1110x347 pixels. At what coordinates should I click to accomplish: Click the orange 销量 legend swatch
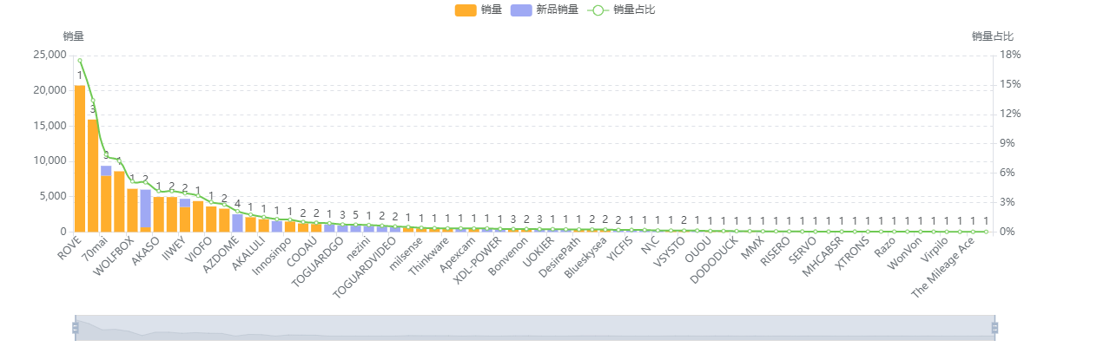click(466, 10)
